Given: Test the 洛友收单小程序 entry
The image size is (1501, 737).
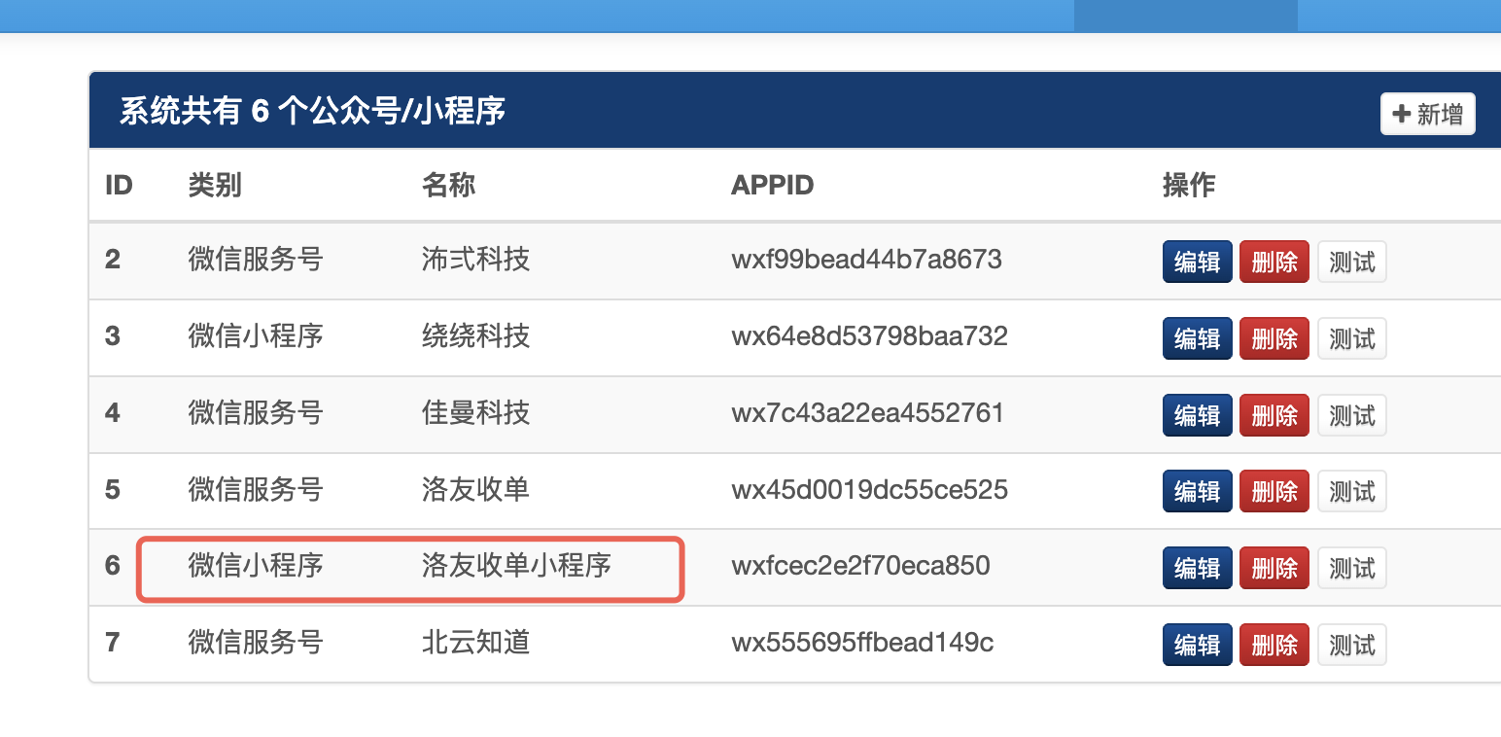Looking at the screenshot, I should (1351, 568).
